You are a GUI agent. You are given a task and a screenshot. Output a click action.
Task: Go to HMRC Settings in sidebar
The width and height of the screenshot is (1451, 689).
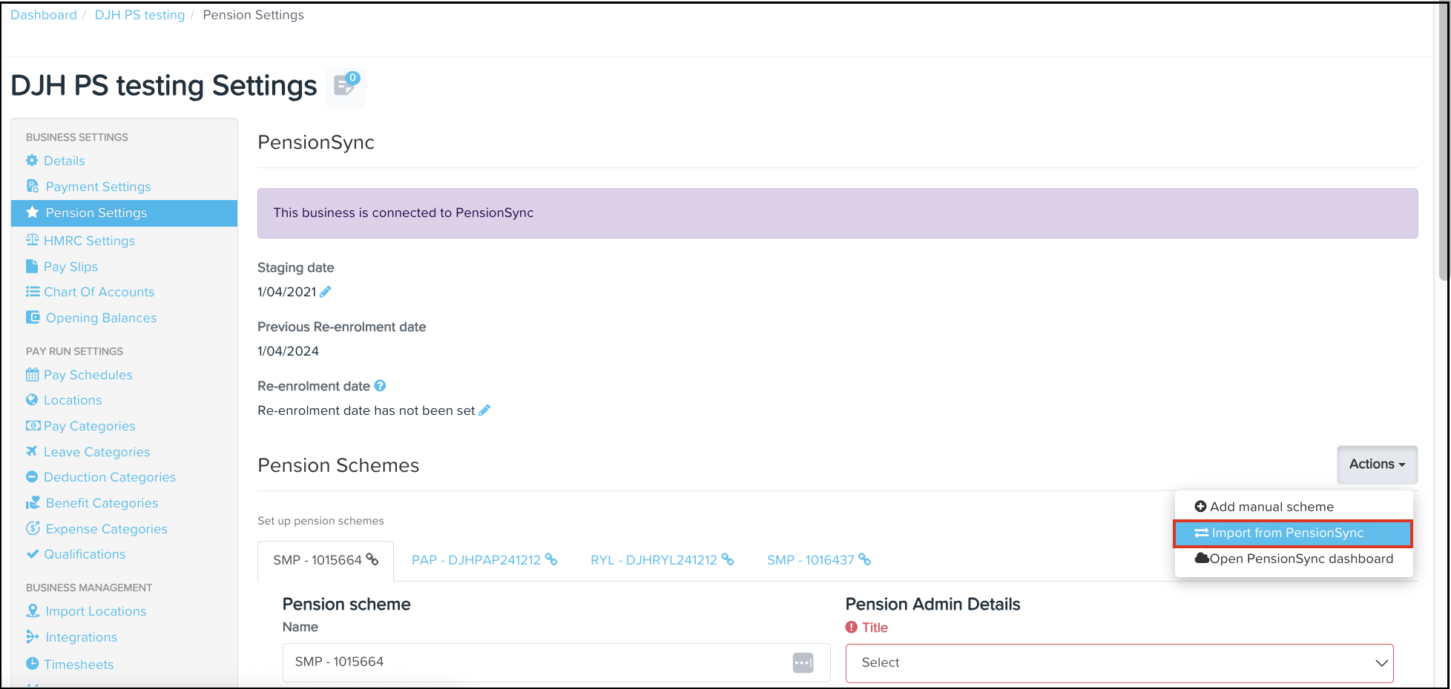89,241
